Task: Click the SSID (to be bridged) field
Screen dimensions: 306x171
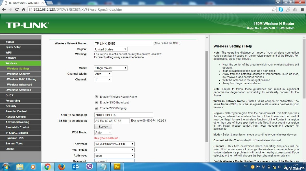Action: point(123,115)
